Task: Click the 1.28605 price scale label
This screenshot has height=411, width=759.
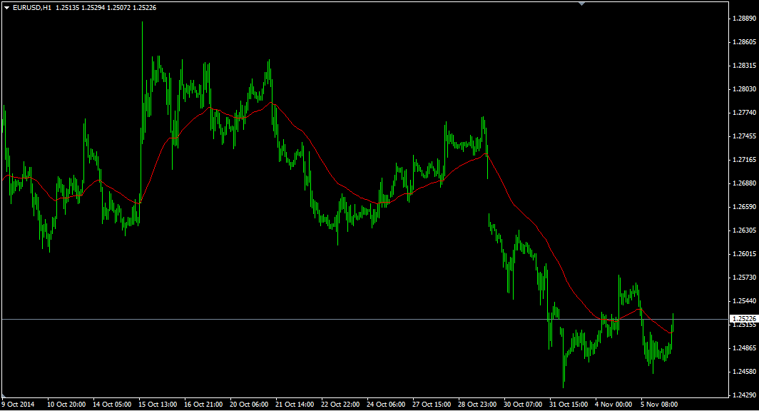Action: click(744, 42)
